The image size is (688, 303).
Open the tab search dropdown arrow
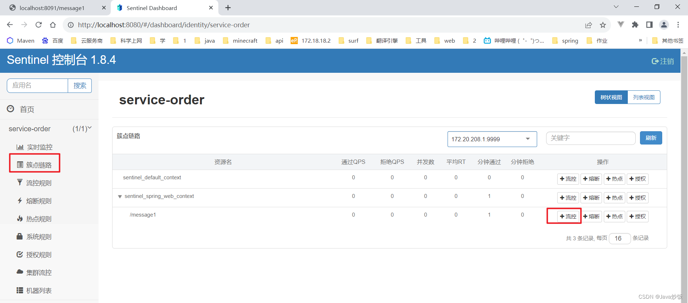(x=616, y=7)
